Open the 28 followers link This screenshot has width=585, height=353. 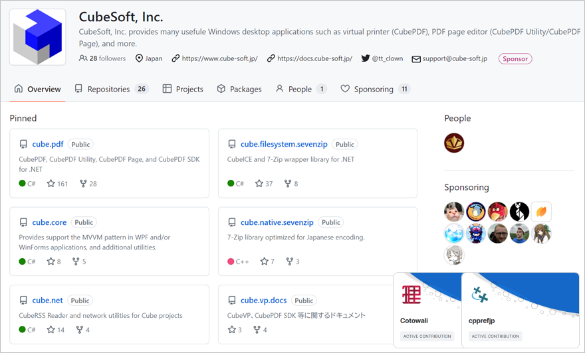(x=102, y=58)
